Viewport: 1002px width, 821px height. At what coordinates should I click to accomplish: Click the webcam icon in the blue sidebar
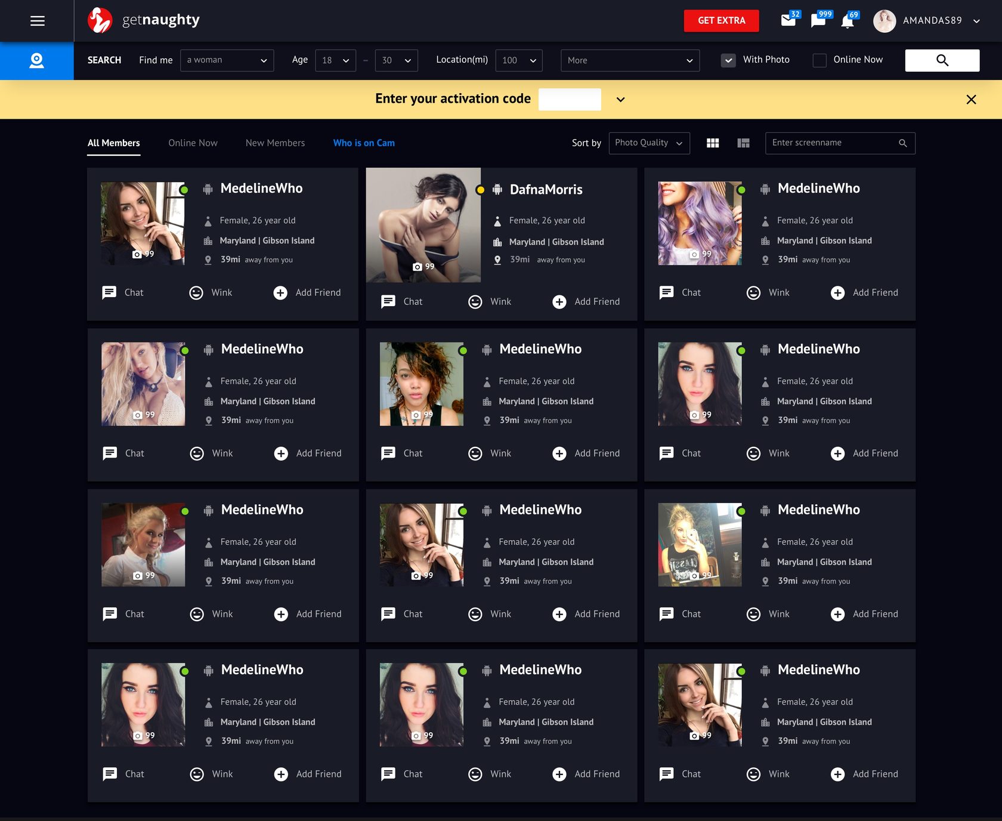(36, 60)
